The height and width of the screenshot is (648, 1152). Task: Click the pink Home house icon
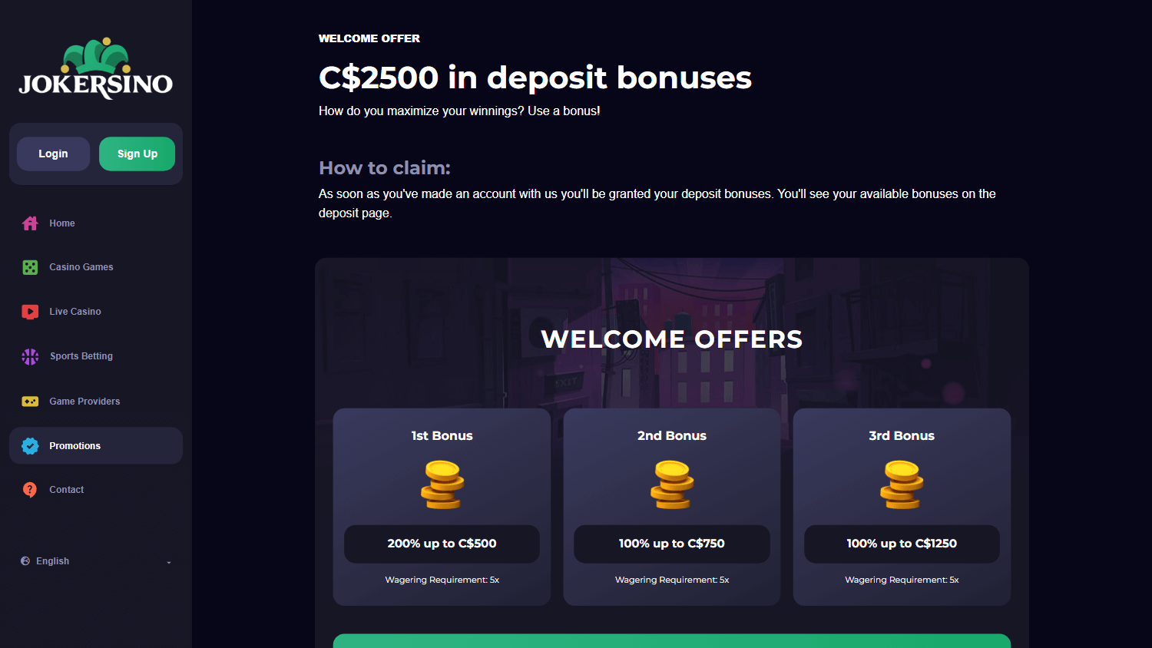(x=30, y=223)
